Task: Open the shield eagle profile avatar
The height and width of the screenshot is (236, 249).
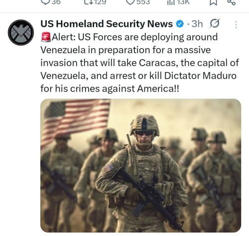Action: coord(21,32)
